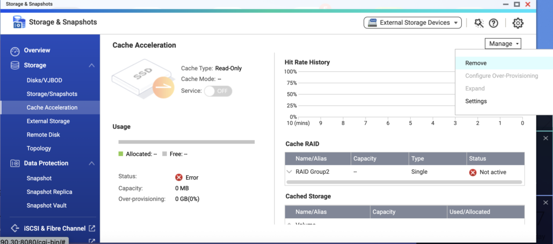Open the External Storage Devices dropdown
553x244 pixels.
pyautogui.click(x=413, y=23)
